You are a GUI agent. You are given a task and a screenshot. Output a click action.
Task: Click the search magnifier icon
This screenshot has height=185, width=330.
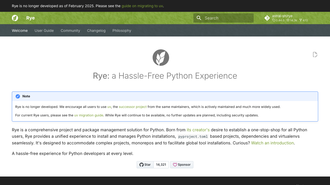(199, 18)
